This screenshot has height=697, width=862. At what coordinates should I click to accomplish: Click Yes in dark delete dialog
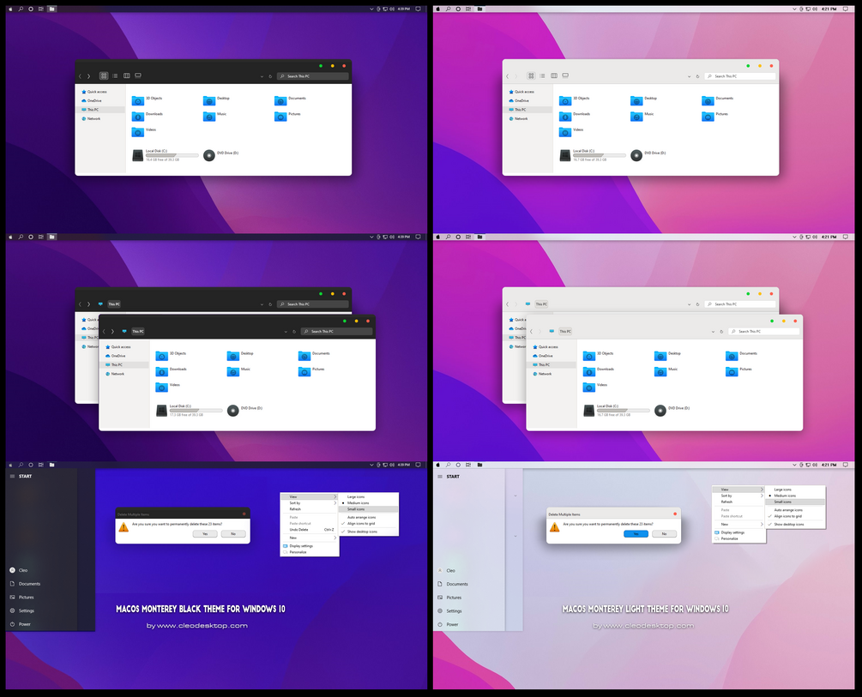point(205,534)
